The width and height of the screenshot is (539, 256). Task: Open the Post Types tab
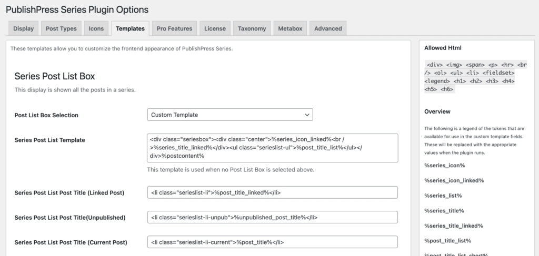(61, 28)
